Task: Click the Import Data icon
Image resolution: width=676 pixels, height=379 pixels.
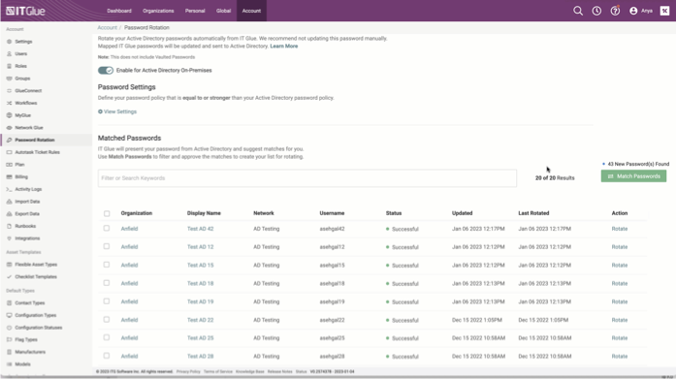Action: click(9, 202)
